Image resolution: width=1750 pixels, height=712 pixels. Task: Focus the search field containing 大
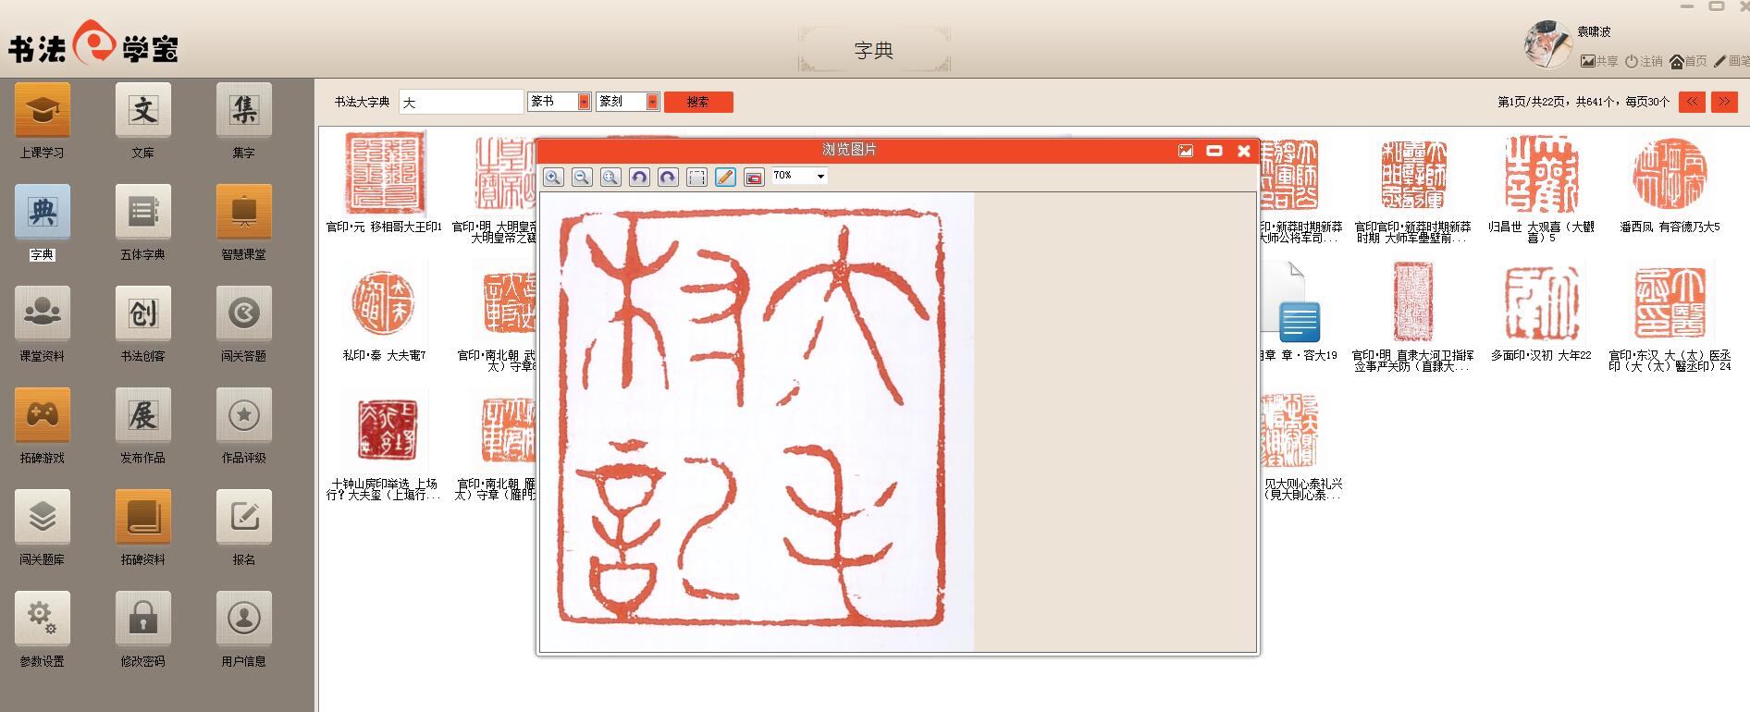pos(461,102)
